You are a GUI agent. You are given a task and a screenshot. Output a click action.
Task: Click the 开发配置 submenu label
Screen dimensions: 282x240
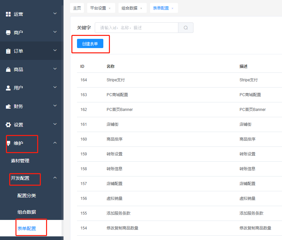click(x=20, y=178)
